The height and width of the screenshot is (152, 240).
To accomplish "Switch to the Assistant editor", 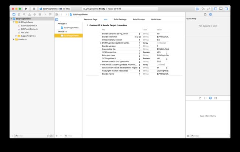I will click(203, 9).
